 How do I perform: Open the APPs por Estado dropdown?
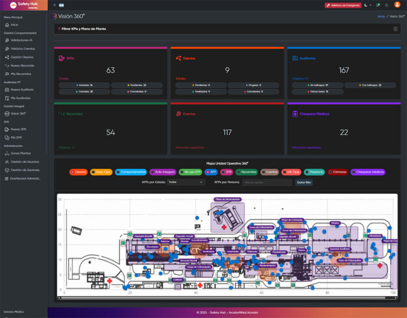(x=185, y=182)
